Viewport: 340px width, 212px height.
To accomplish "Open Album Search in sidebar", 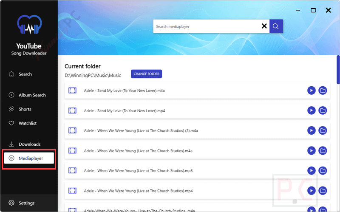I will (x=29, y=95).
